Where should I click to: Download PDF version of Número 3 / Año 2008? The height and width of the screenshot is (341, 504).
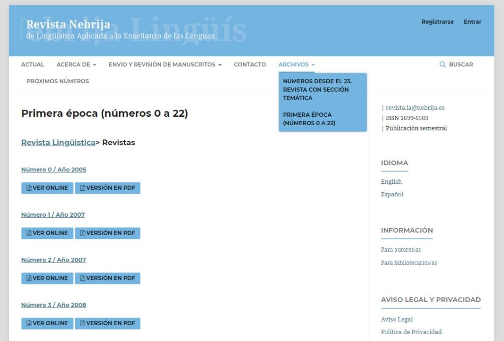[108, 323]
